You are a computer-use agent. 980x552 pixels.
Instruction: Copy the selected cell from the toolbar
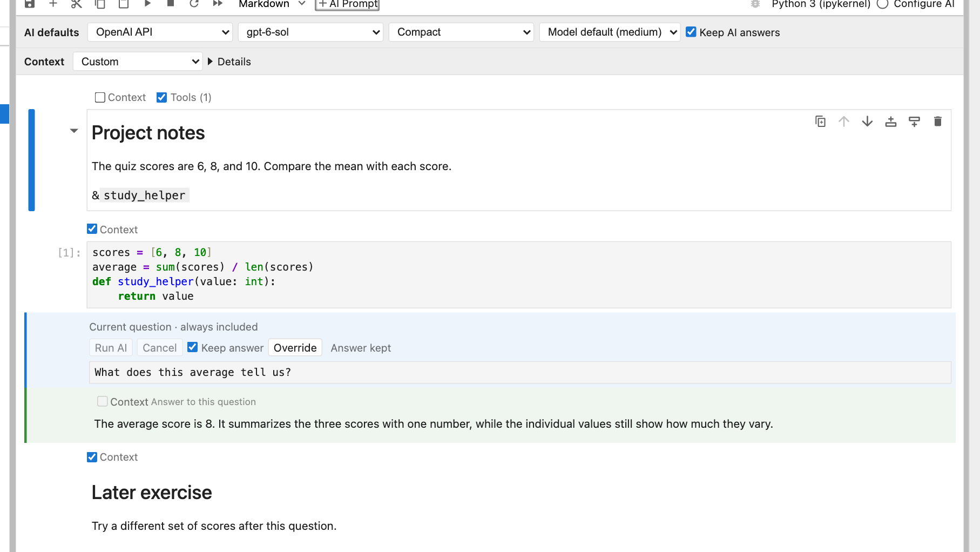[x=100, y=4]
